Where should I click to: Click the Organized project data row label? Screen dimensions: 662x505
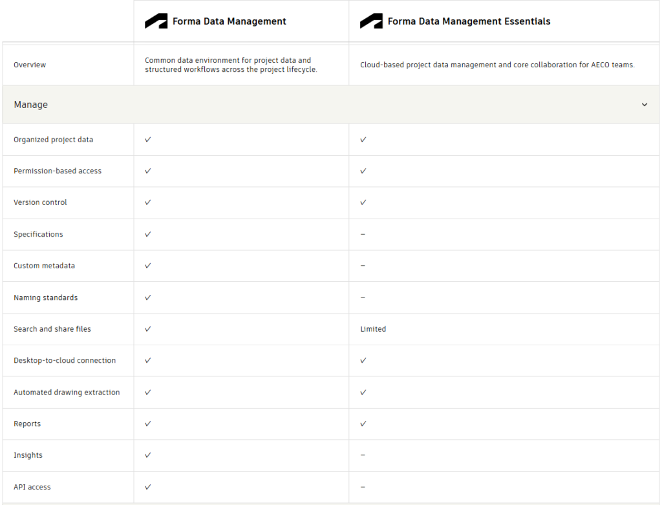coord(53,140)
